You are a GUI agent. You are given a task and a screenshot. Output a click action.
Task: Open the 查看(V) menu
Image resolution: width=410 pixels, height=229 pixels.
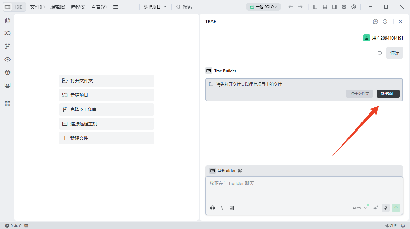(98, 6)
